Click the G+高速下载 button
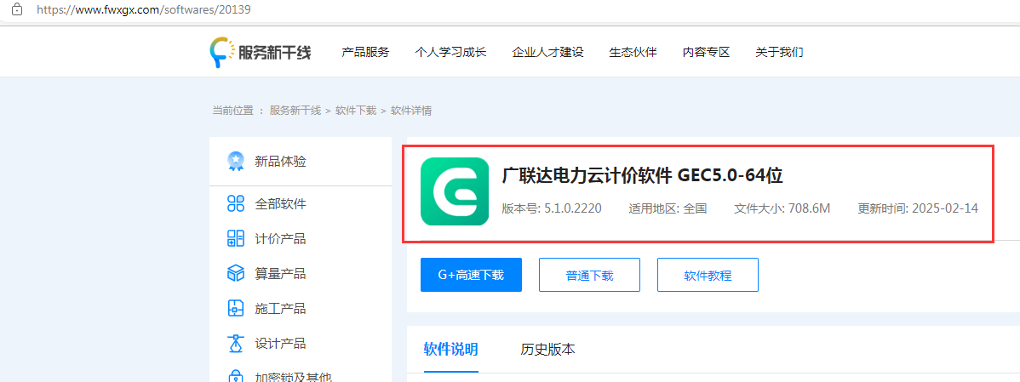Viewport: 1020px width, 382px height. (471, 275)
